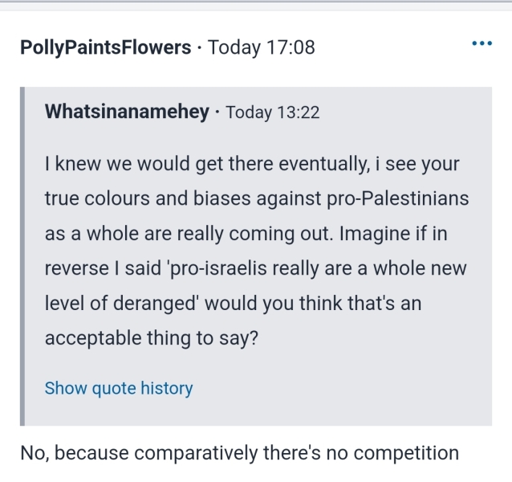Screen dimensions: 512x482
Task: Click the quoted timestamp Today 13:22
Action: [274, 112]
